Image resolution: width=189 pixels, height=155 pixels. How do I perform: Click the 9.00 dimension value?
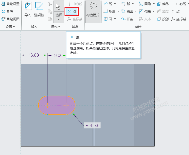58,55
